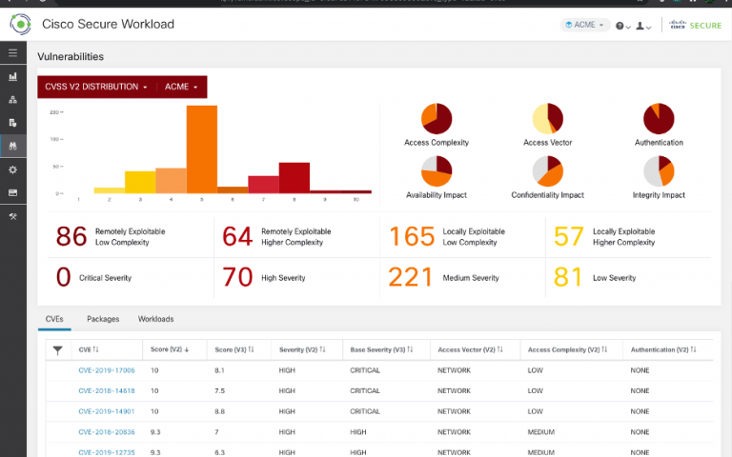Sort by Access Complexity (V2) column
The image size is (732, 457).
(x=567, y=349)
